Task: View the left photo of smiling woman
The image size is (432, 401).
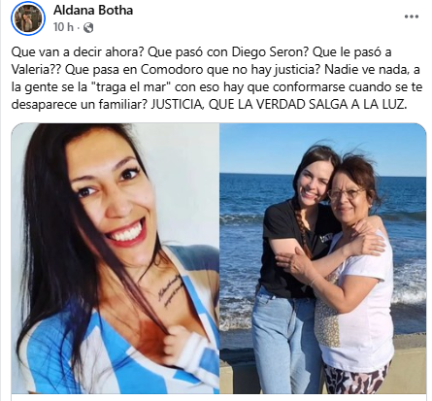Action: [x=116, y=258]
